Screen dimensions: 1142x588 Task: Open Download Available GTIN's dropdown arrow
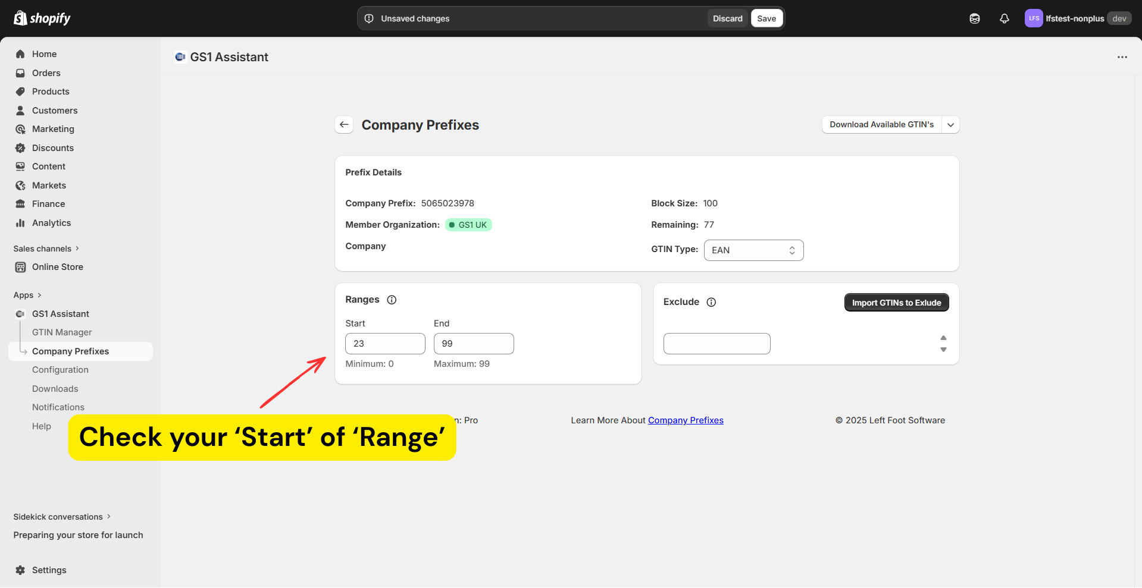(950, 125)
